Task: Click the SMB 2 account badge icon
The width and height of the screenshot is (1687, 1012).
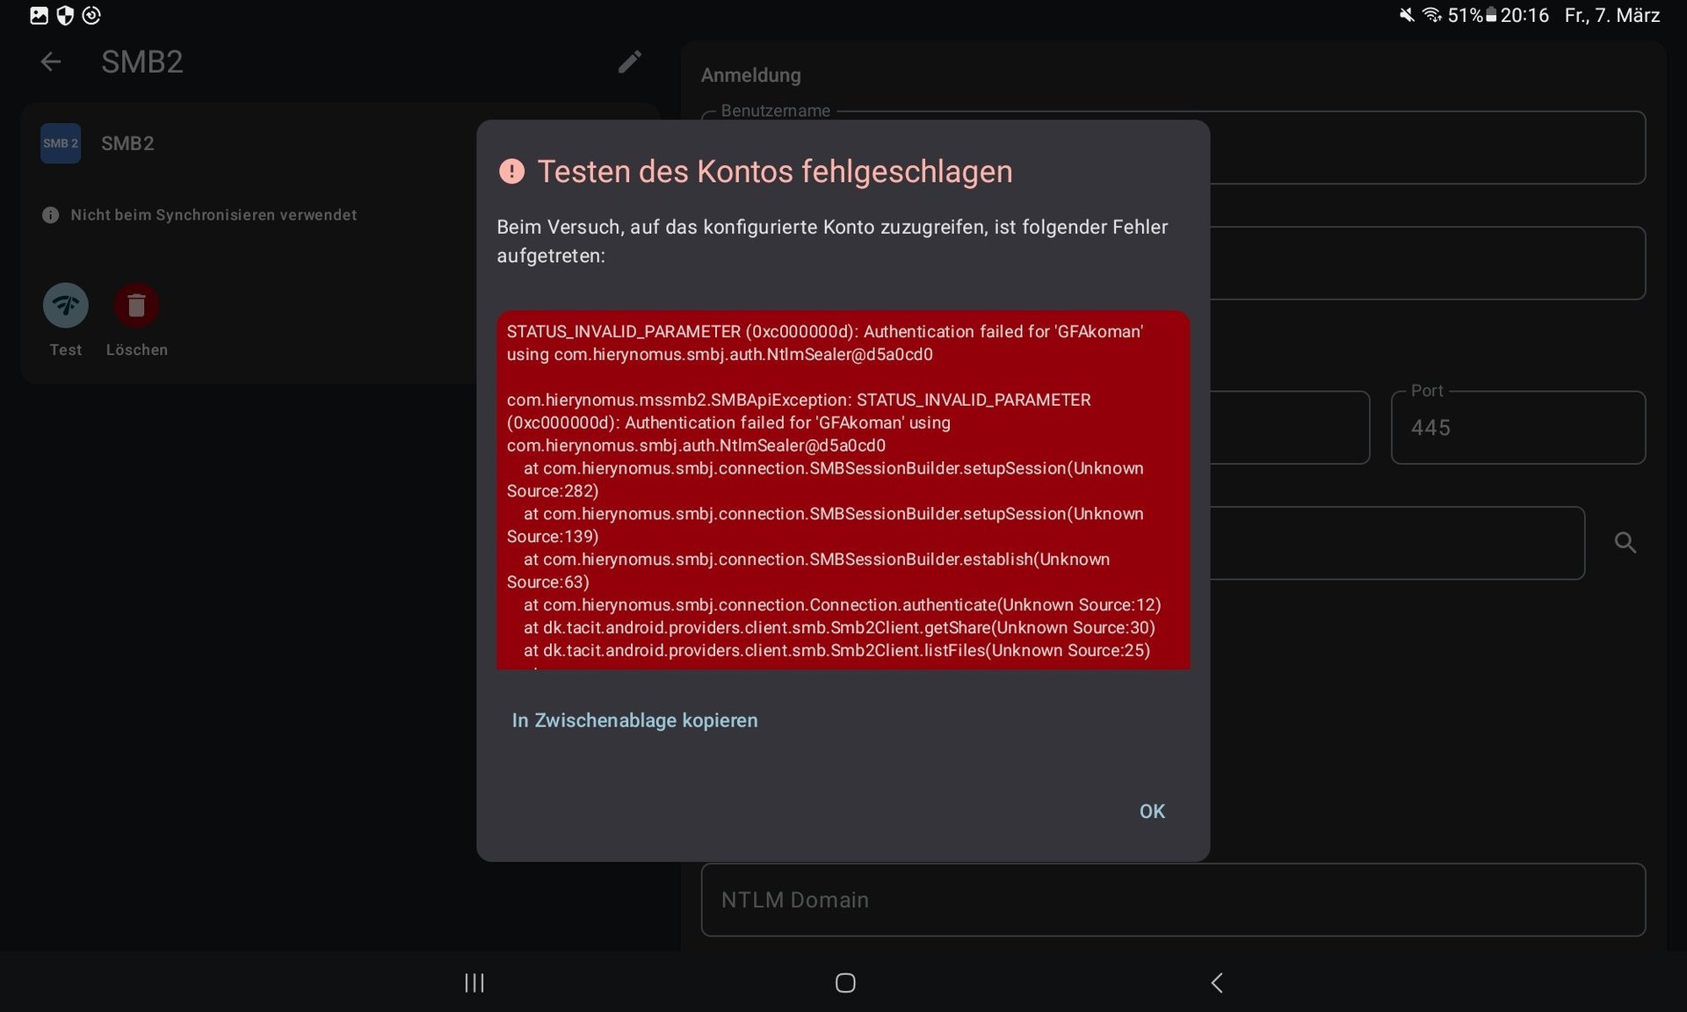Action: (61, 143)
